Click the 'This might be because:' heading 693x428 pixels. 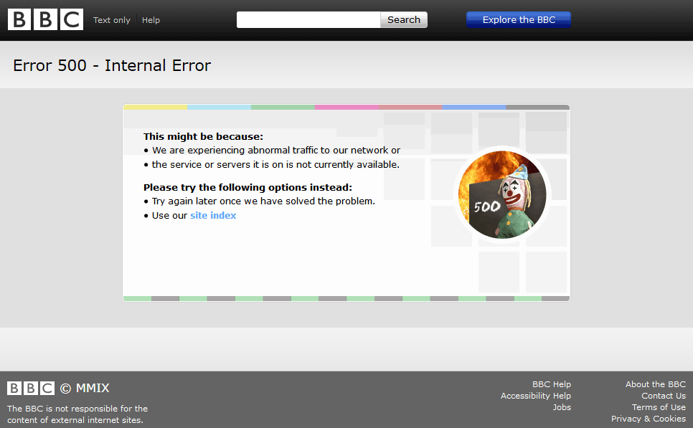[x=203, y=136]
